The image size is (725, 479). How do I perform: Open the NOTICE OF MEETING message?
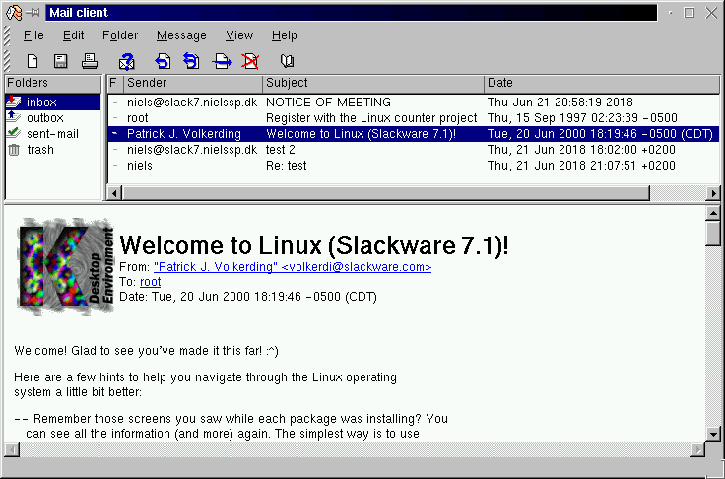pos(328,103)
